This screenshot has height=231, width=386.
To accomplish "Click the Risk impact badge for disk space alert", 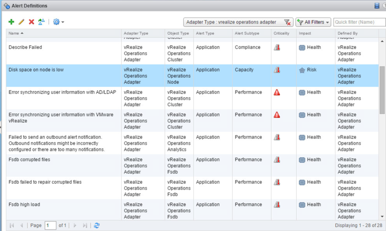I will (302, 70).
